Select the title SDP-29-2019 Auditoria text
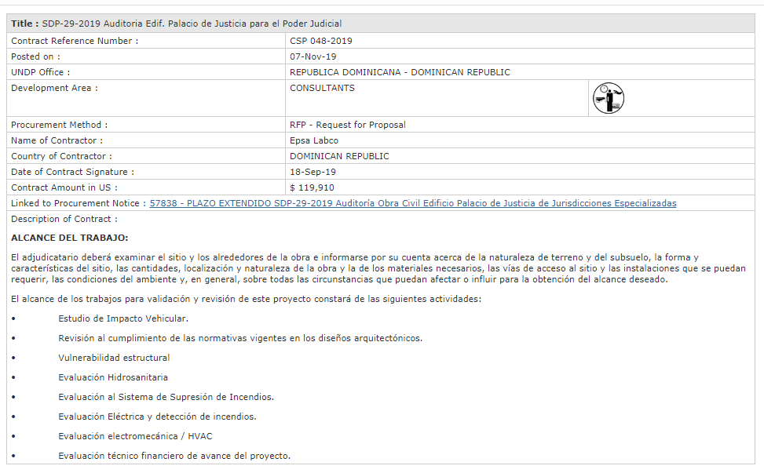 192,24
